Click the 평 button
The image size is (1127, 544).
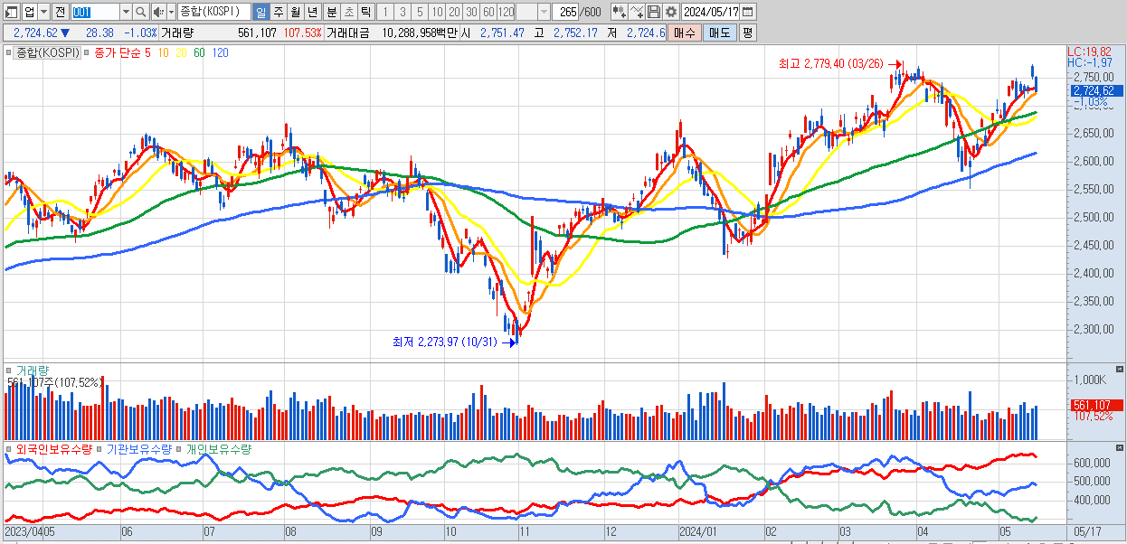[747, 33]
